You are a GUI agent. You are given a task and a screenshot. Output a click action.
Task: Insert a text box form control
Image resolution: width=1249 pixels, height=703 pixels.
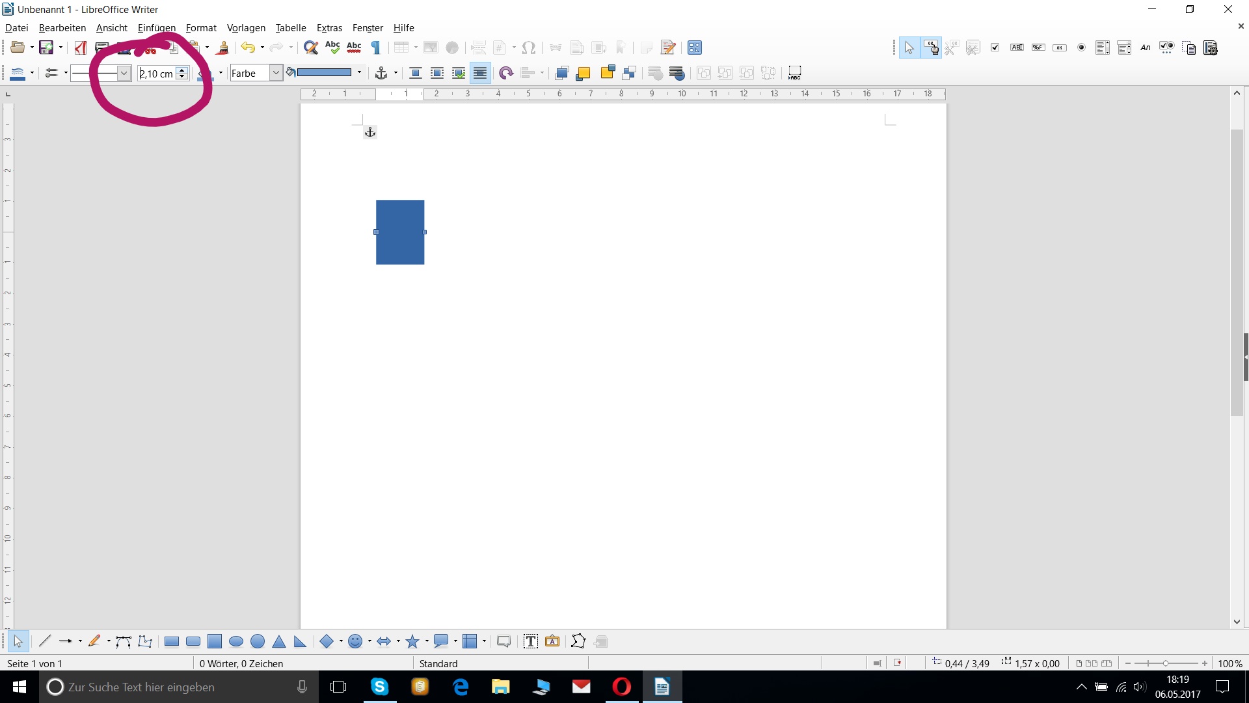point(1017,48)
